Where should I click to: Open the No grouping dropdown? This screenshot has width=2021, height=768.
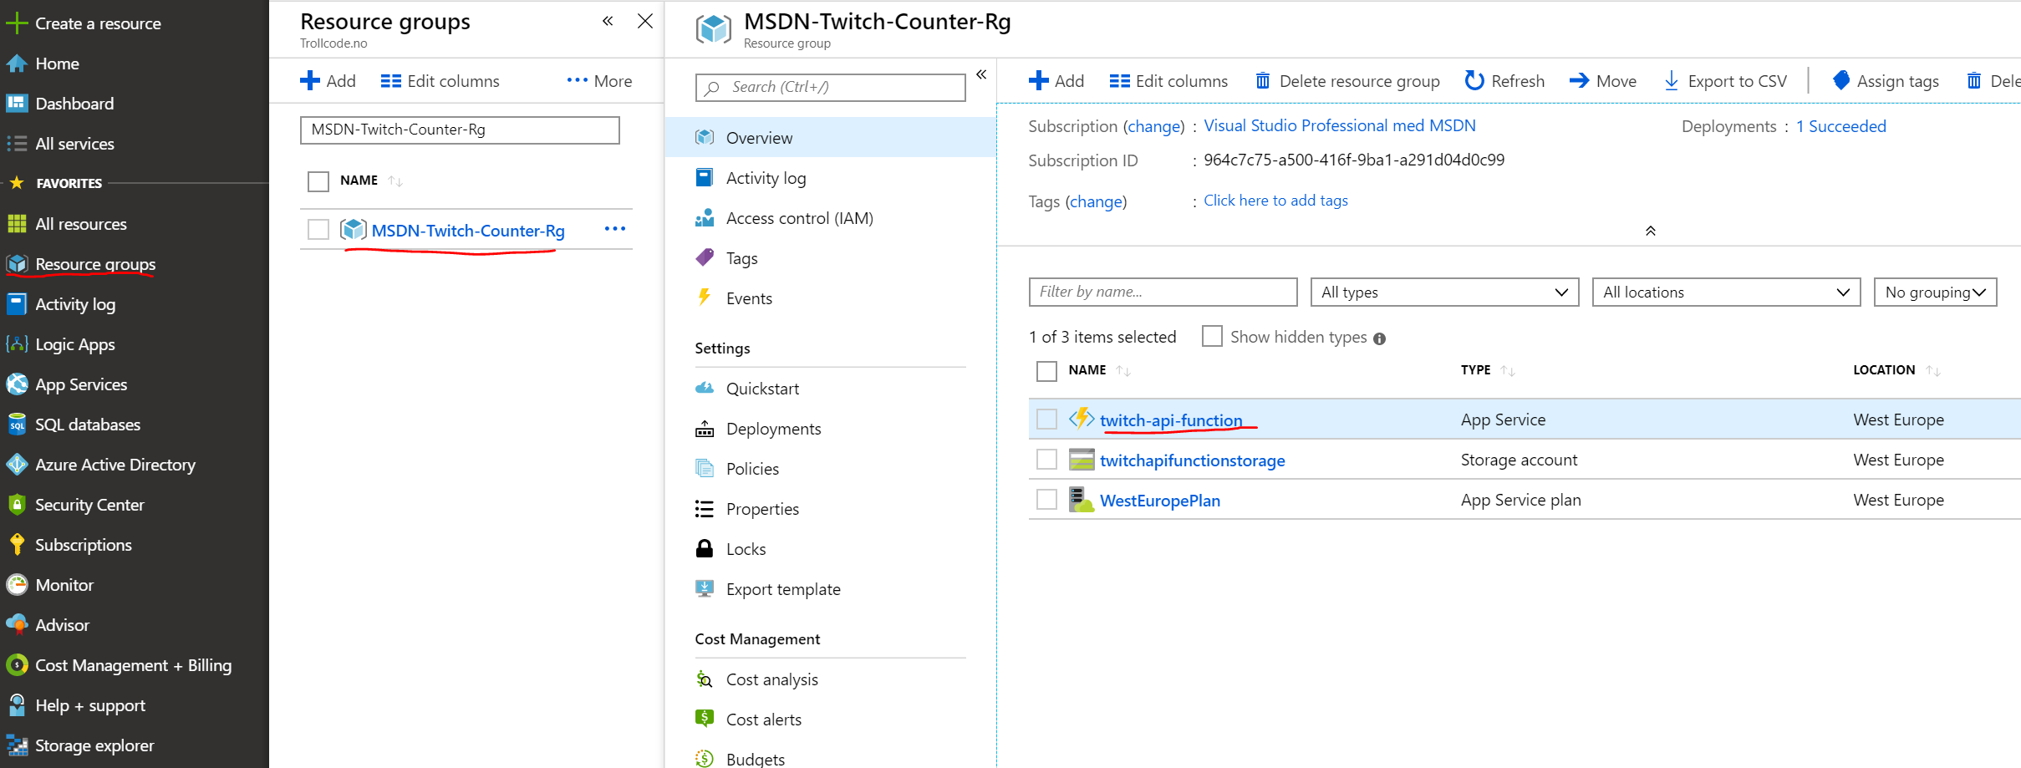[1936, 292]
